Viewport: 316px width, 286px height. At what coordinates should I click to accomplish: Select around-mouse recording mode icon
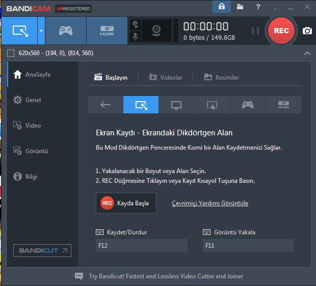pyautogui.click(x=212, y=105)
